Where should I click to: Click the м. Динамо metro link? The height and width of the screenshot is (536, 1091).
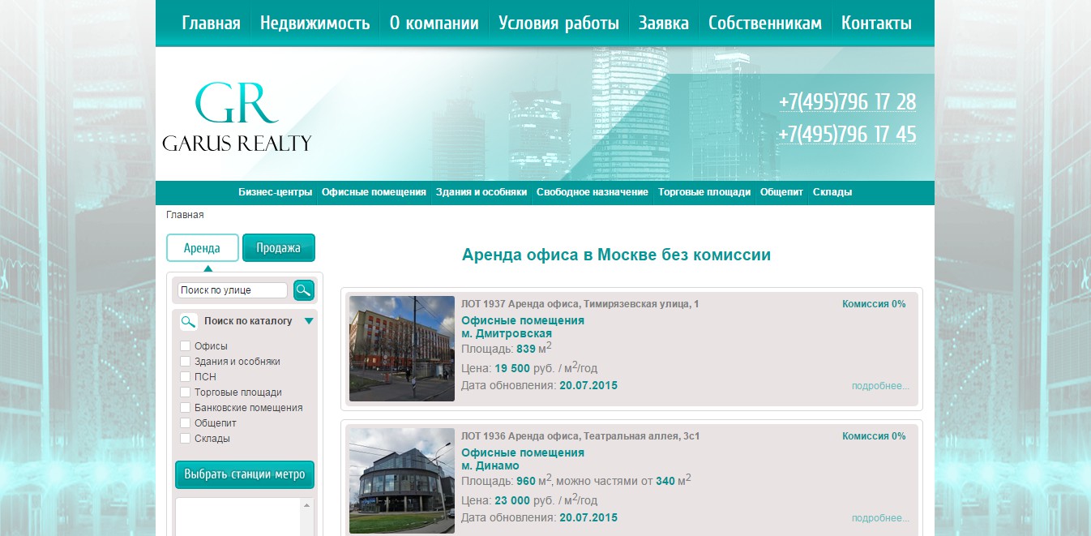click(490, 465)
